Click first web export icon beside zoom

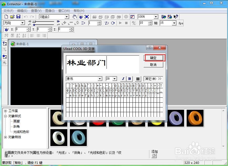(164, 17)
